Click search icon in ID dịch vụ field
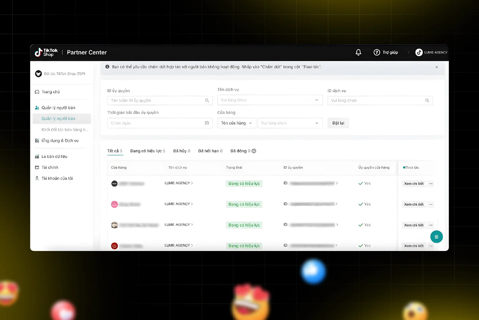 coord(427,100)
